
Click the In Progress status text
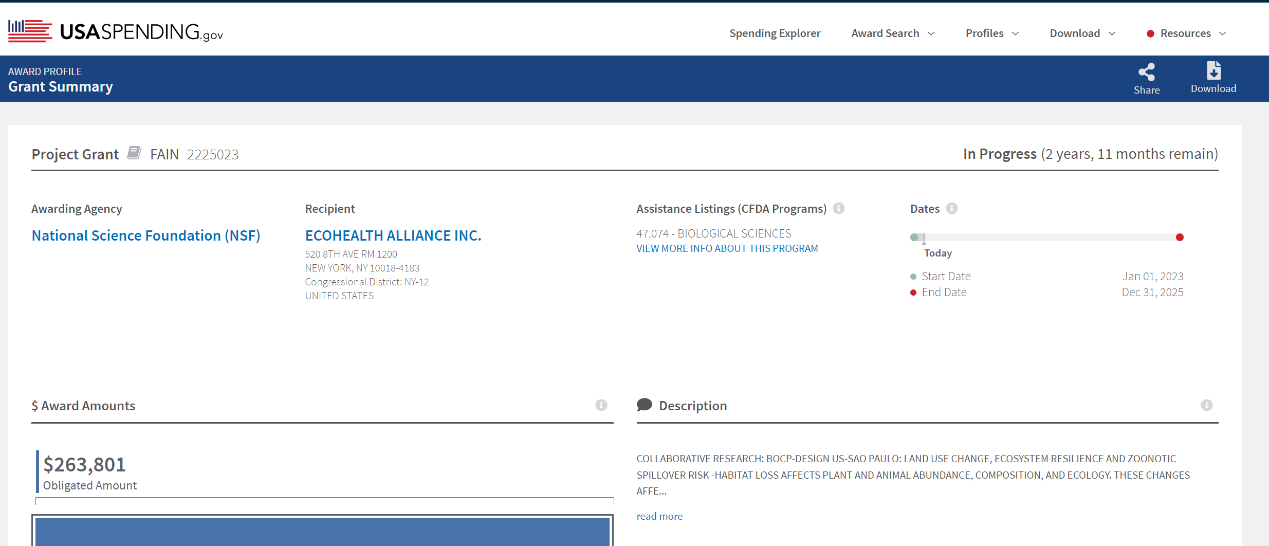[x=1000, y=154]
